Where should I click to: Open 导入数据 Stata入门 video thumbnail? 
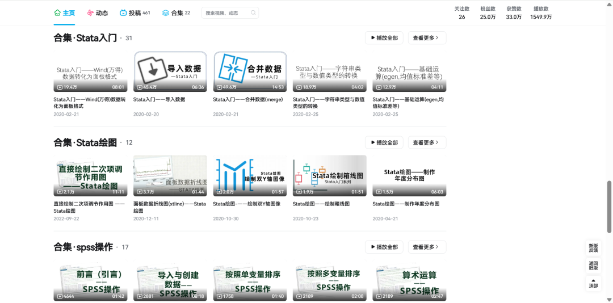[x=170, y=72]
